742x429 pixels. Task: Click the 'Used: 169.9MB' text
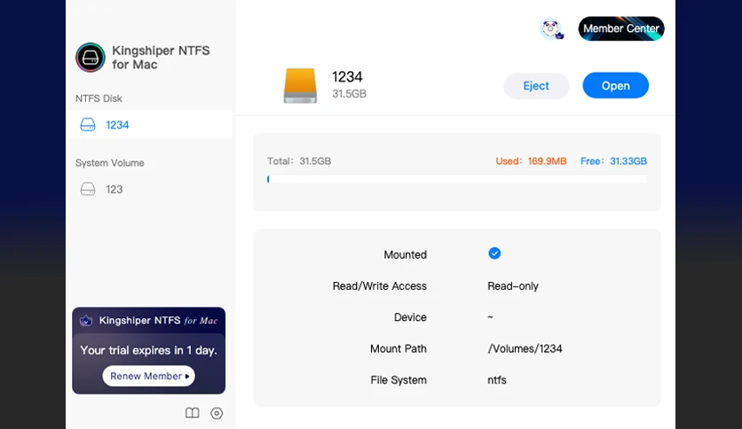[531, 161]
